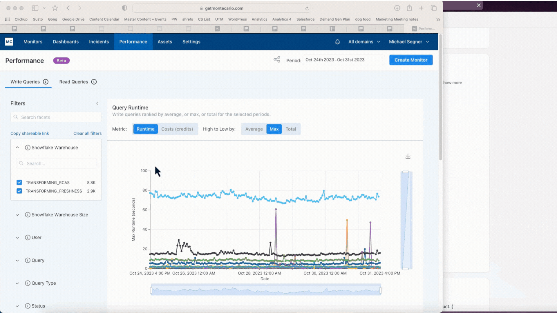Viewport: 557px width, 313px height.
Task: Download the Query Runtime chart
Action: pyautogui.click(x=408, y=156)
